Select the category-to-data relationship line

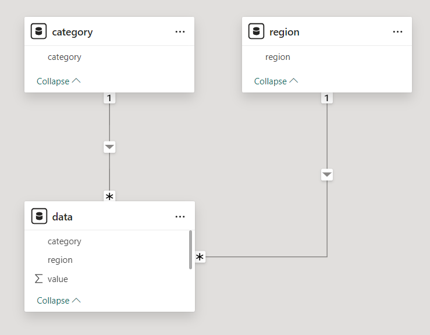pyautogui.click(x=109, y=123)
